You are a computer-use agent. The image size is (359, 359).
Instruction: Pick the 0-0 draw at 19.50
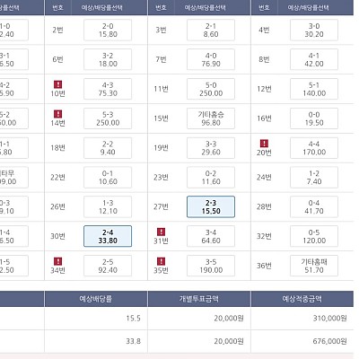point(314,118)
